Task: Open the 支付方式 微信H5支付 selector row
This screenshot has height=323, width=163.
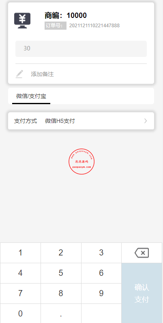Action: [81, 121]
